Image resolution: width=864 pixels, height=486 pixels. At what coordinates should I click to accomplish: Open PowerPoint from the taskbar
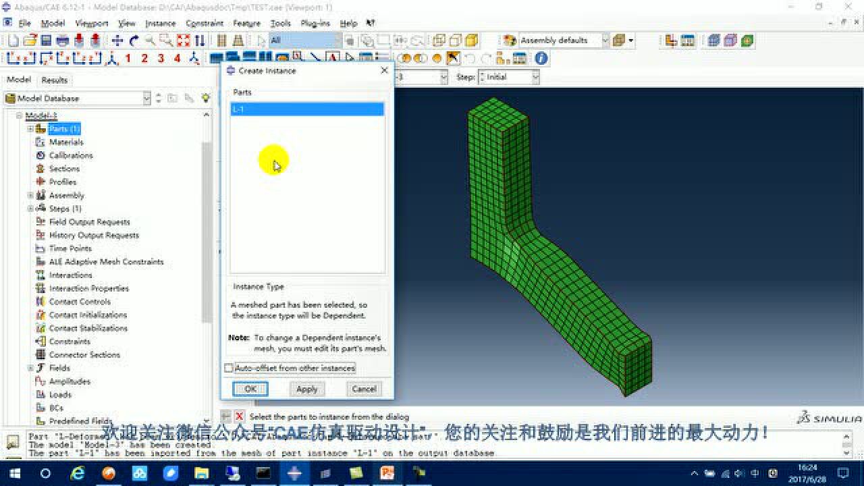387,473
